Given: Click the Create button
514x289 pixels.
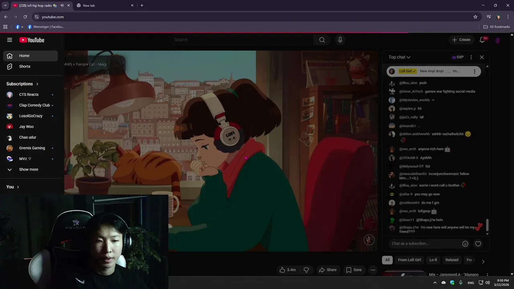Looking at the screenshot, I should pos(461,40).
